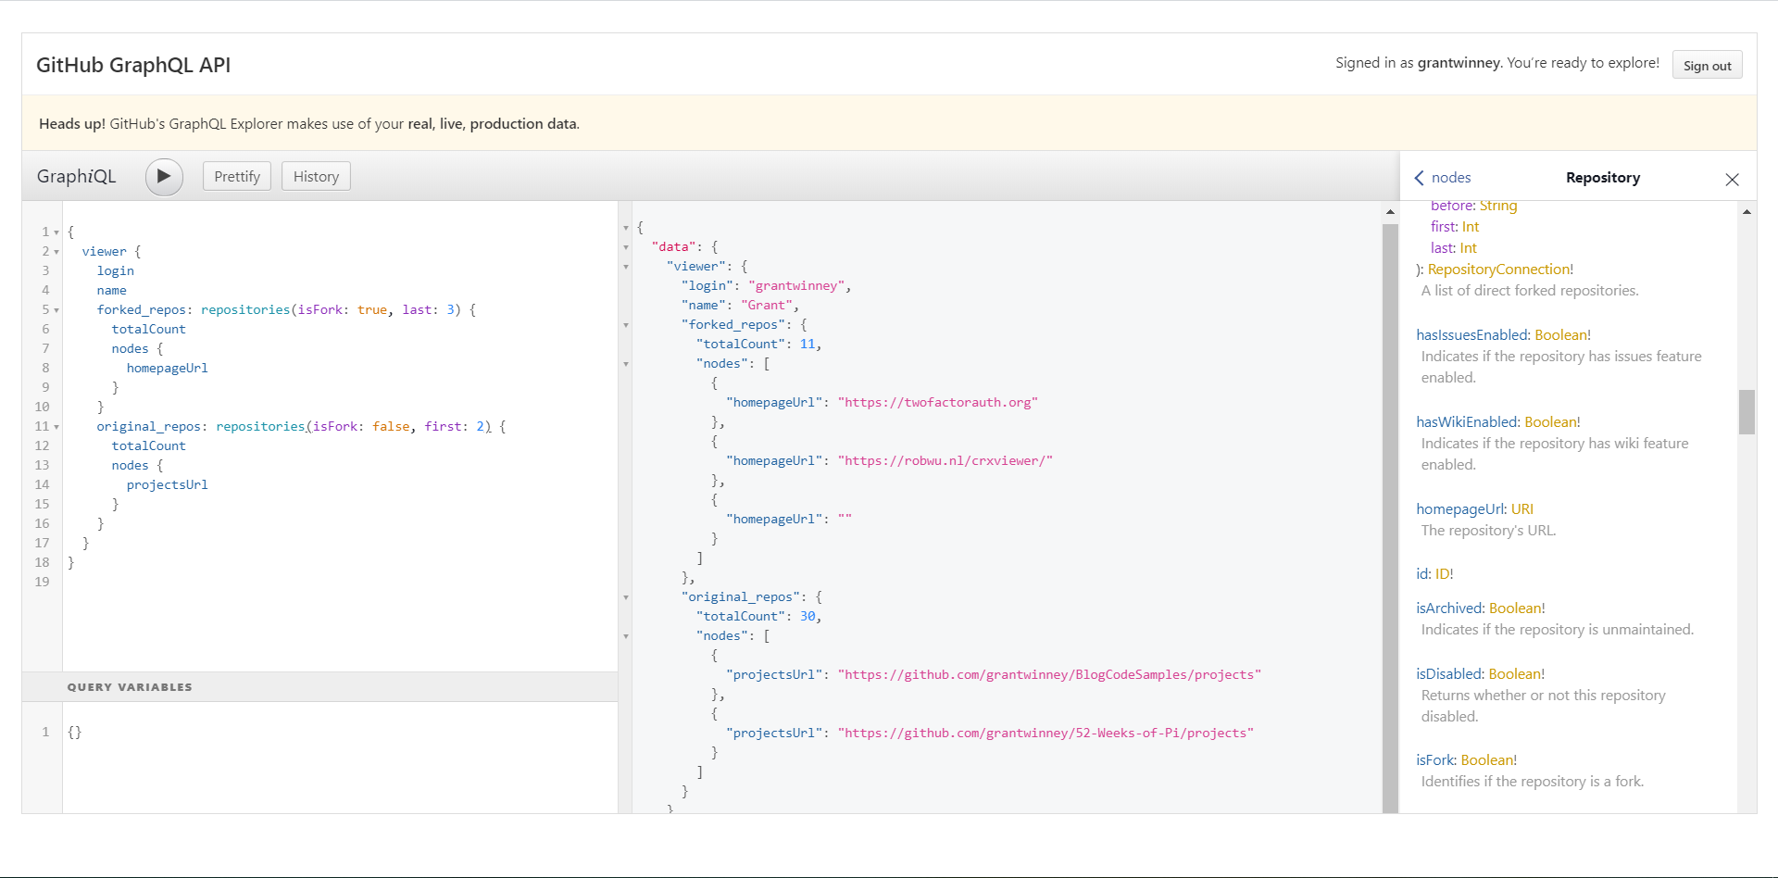Open the homepageUrl field docs
The width and height of the screenshot is (1778, 878).
1460,509
